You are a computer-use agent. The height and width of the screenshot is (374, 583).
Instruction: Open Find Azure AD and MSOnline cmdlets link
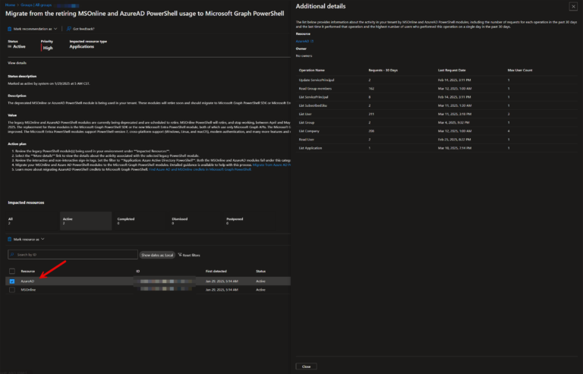click(200, 169)
